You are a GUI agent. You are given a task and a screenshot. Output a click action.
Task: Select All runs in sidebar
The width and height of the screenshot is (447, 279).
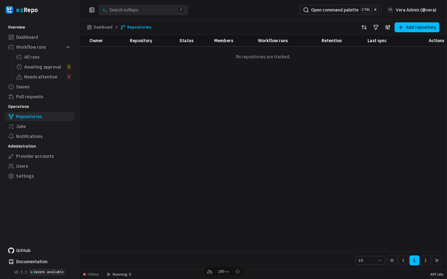(43, 57)
